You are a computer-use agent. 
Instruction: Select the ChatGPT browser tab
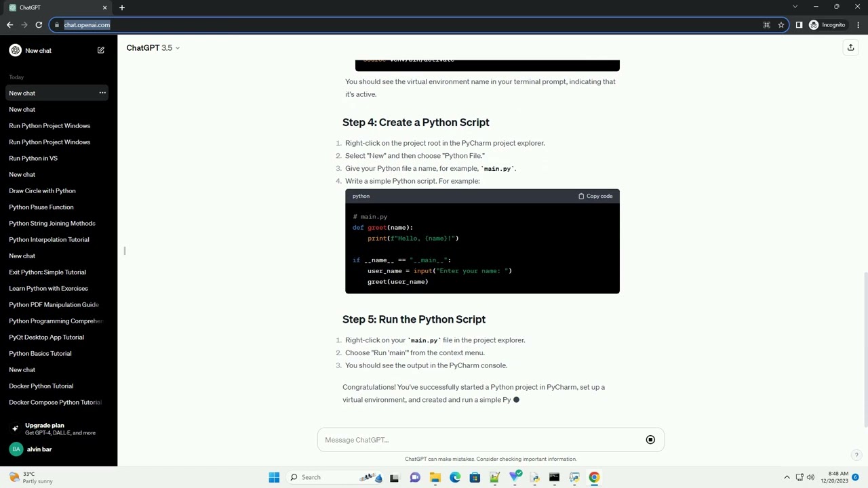tap(58, 7)
